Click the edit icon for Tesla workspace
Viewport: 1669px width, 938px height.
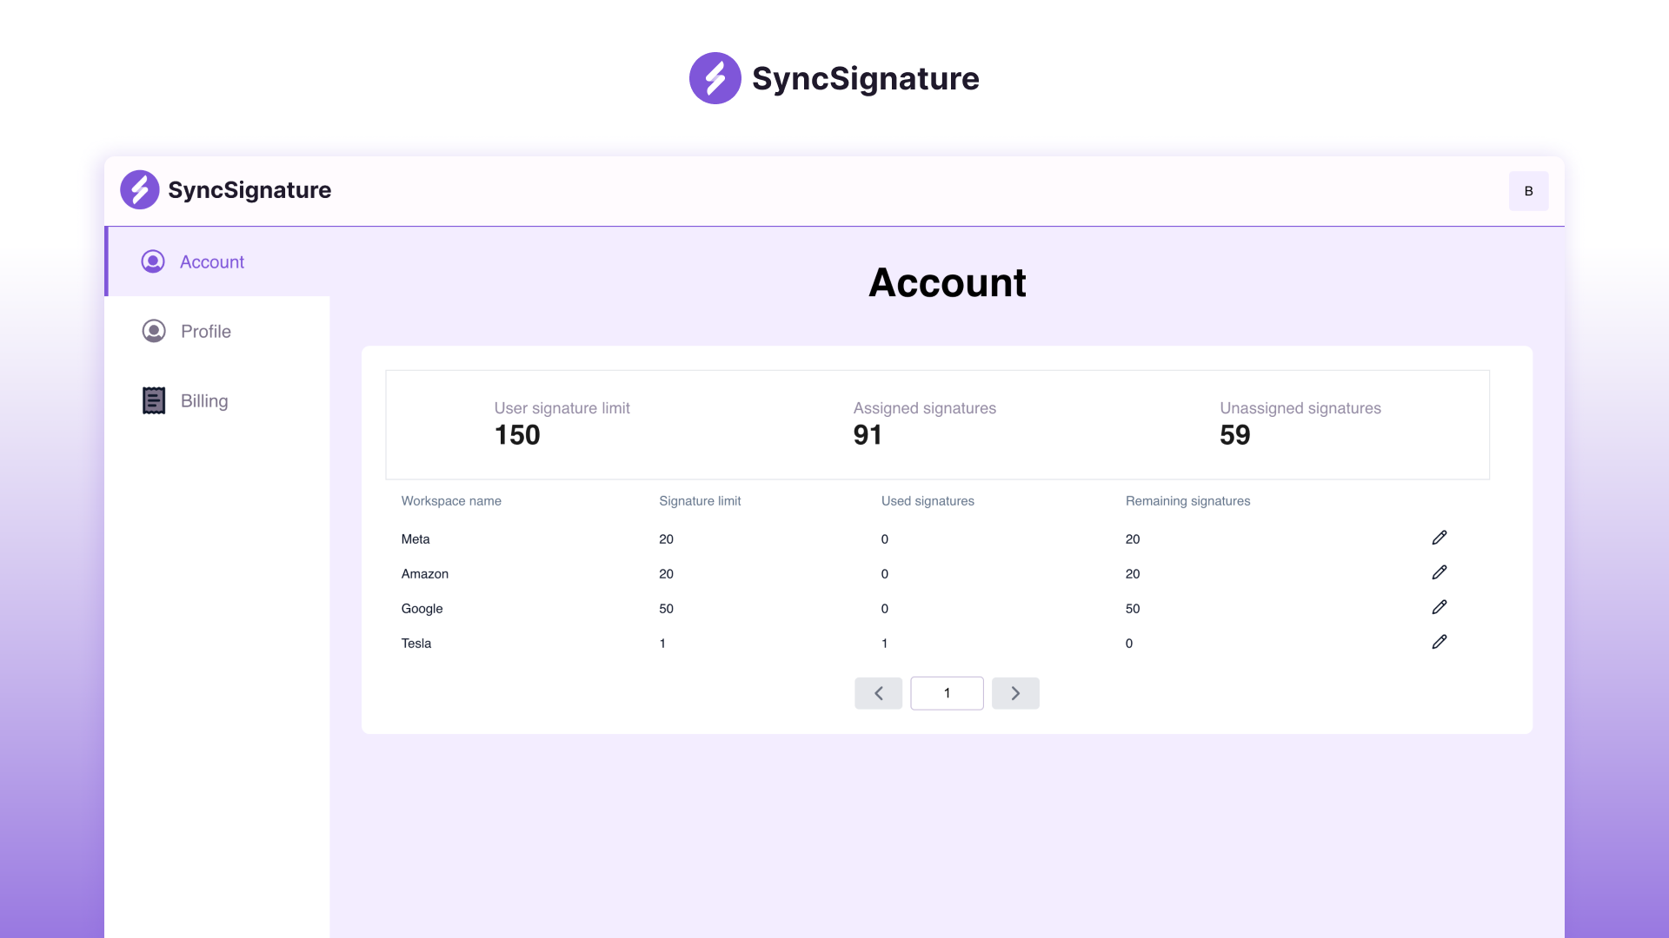point(1440,641)
